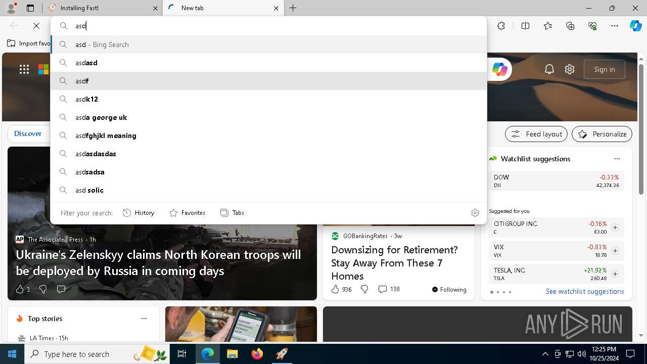The width and height of the screenshot is (647, 364).
Task: Click the page vertical scrollbar thumb
Action: (641, 129)
